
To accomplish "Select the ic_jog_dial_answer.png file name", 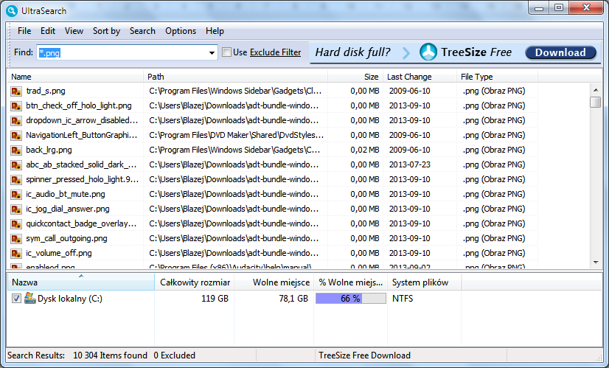I will click(68, 209).
